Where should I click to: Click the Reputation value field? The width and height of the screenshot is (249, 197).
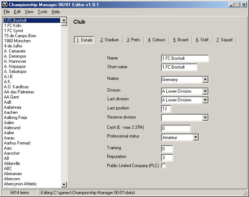167,158
